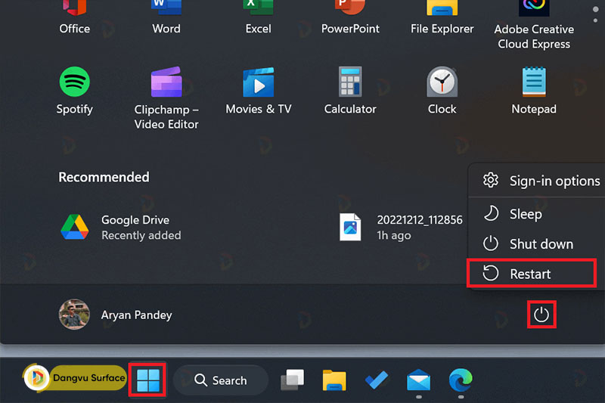605x403 pixels.
Task: Click the power button icon
Action: [x=541, y=315]
